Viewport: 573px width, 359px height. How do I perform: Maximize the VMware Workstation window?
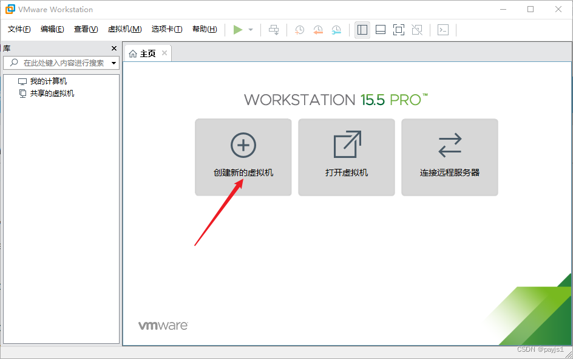click(x=531, y=10)
